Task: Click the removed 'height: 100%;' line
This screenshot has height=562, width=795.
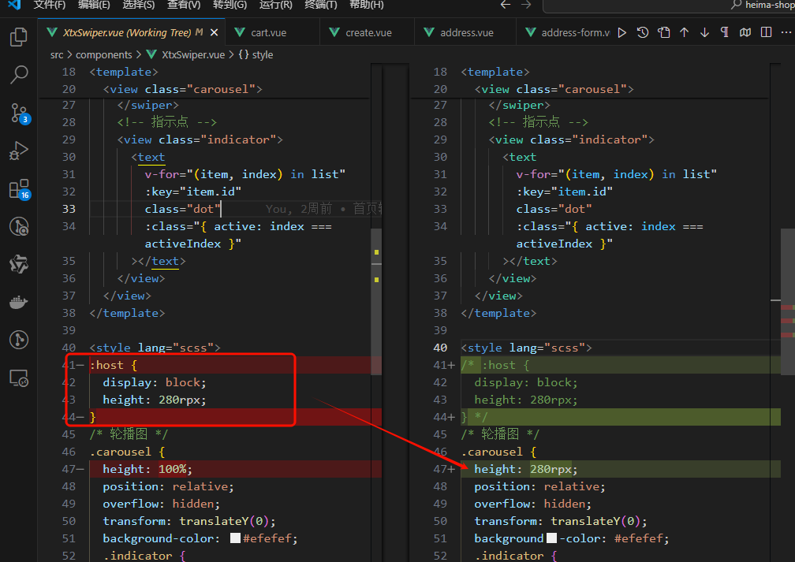Action: [230, 469]
